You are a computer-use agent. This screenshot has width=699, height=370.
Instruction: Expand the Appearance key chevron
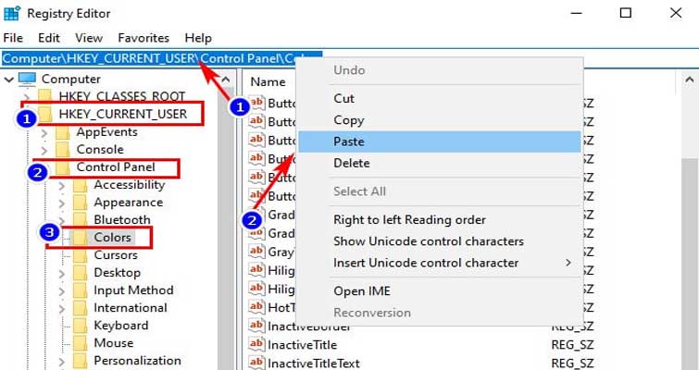click(62, 203)
